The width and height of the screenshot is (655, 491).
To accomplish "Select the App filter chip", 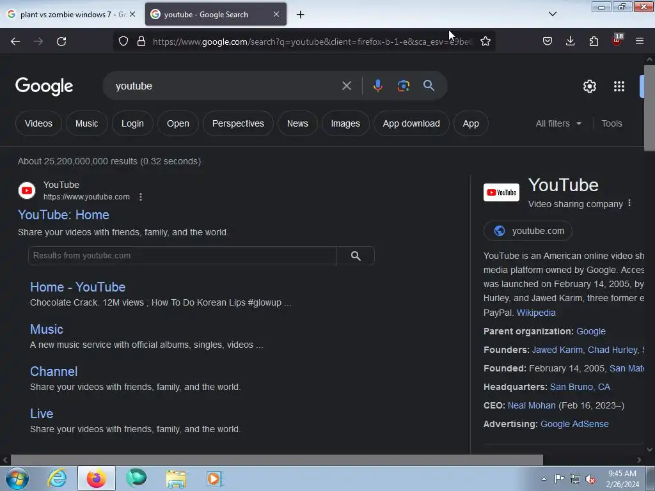I will (471, 123).
